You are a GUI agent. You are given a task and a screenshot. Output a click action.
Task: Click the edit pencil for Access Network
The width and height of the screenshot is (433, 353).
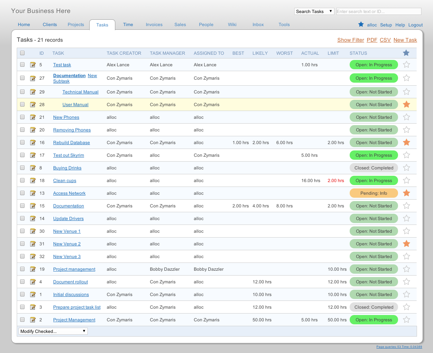(x=33, y=193)
